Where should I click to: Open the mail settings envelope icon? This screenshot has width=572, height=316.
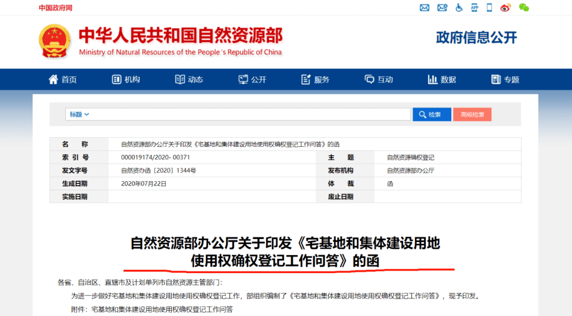[x=442, y=7]
